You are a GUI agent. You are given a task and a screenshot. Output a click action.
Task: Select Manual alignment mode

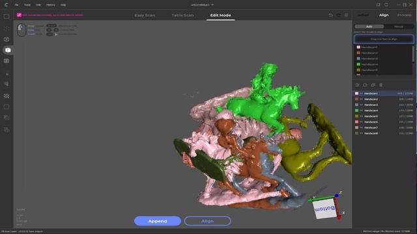click(x=399, y=27)
